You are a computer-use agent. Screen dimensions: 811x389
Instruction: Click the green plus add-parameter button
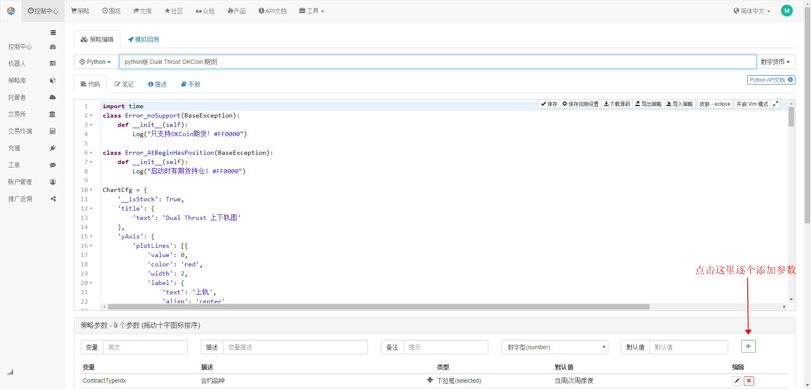point(748,346)
